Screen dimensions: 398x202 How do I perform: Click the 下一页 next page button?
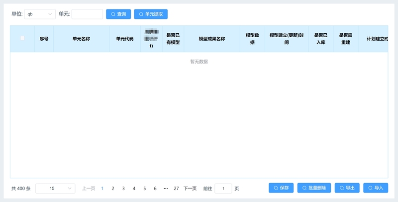click(x=190, y=189)
